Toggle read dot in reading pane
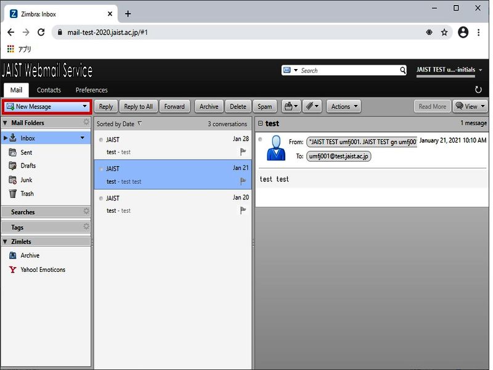Viewport: 493px width, 370px height. (x=260, y=139)
